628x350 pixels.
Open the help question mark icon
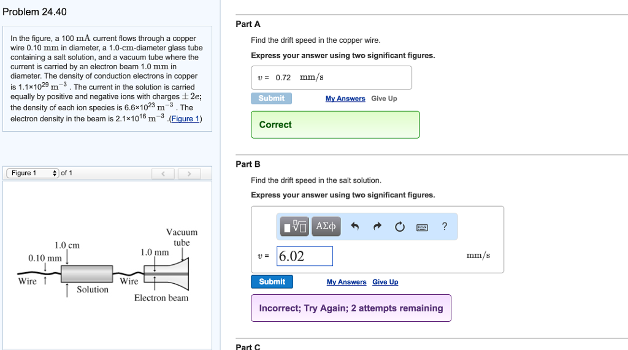click(x=445, y=226)
